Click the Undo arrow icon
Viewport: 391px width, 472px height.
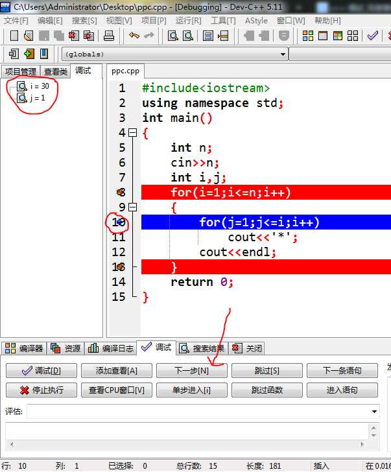tap(134, 36)
